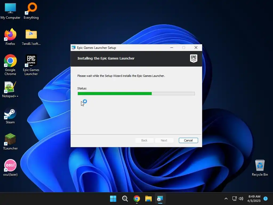Click the disabled Back button
Screen dimensions: 273x205
(144, 140)
